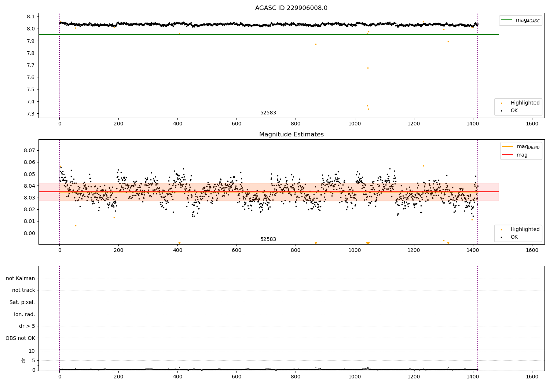
Task: Click the orange point near 8.057 at x=1230 in middle plot
Action: point(423,166)
